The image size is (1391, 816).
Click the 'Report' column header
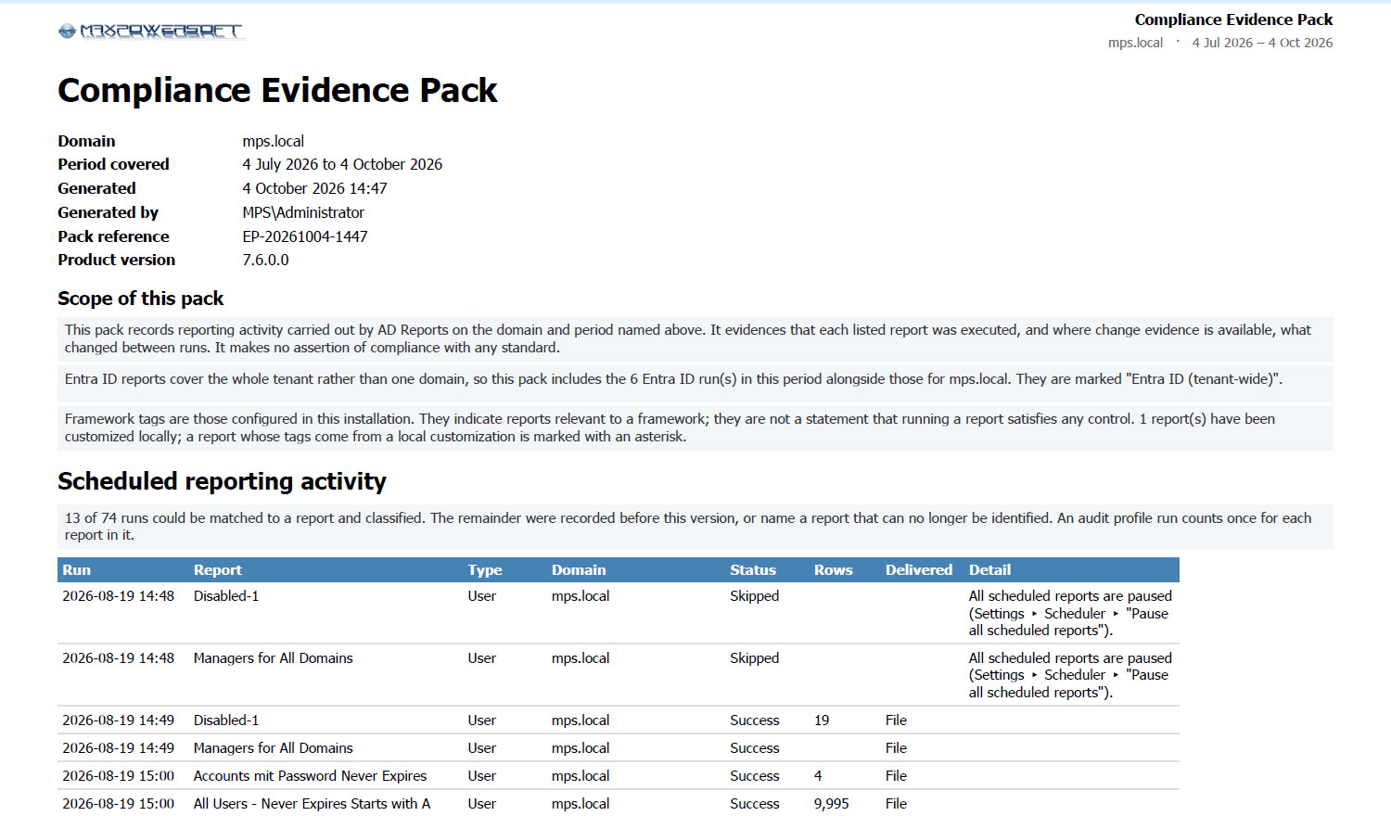point(217,570)
